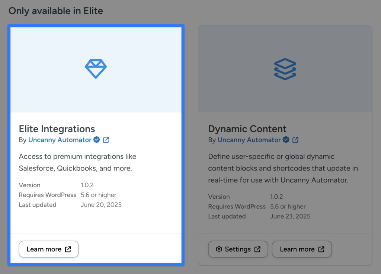Click the verified badge next to Uncanny Automator on Elite Integrations
The width and height of the screenshot is (381, 274).
96,140
